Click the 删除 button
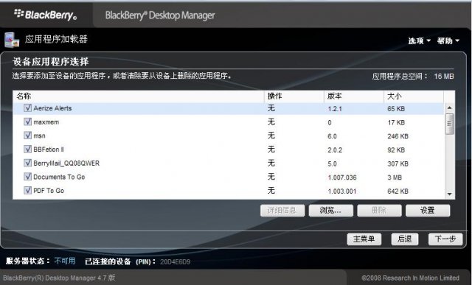 (x=379, y=211)
